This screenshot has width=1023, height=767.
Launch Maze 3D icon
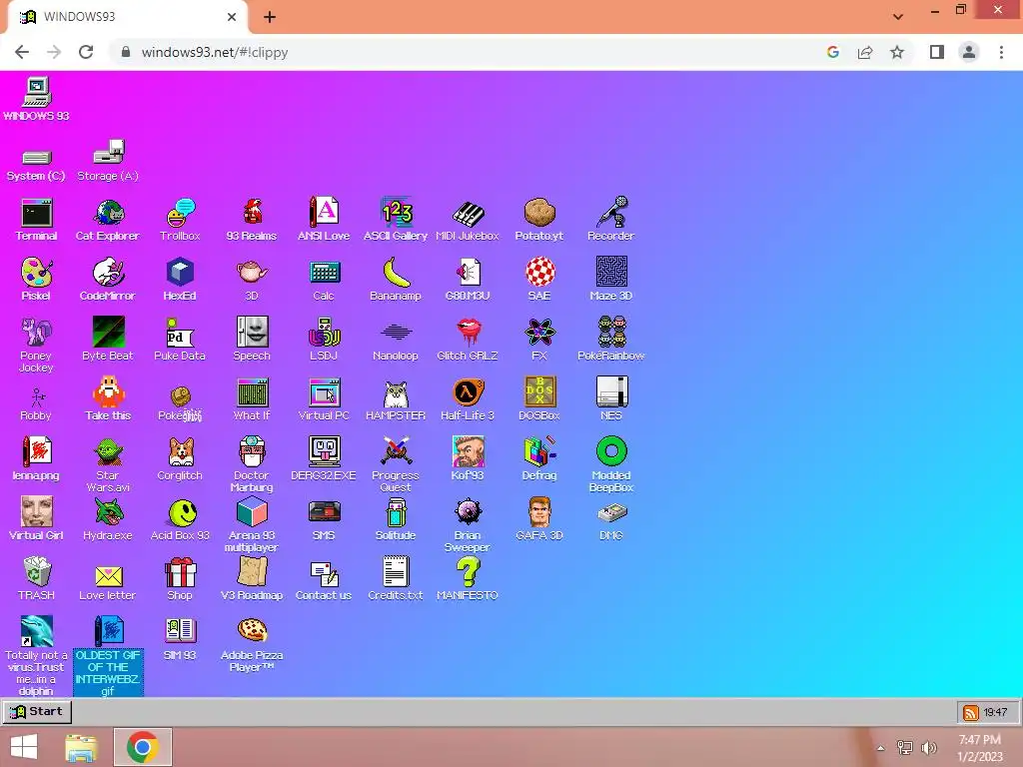pyautogui.click(x=611, y=272)
